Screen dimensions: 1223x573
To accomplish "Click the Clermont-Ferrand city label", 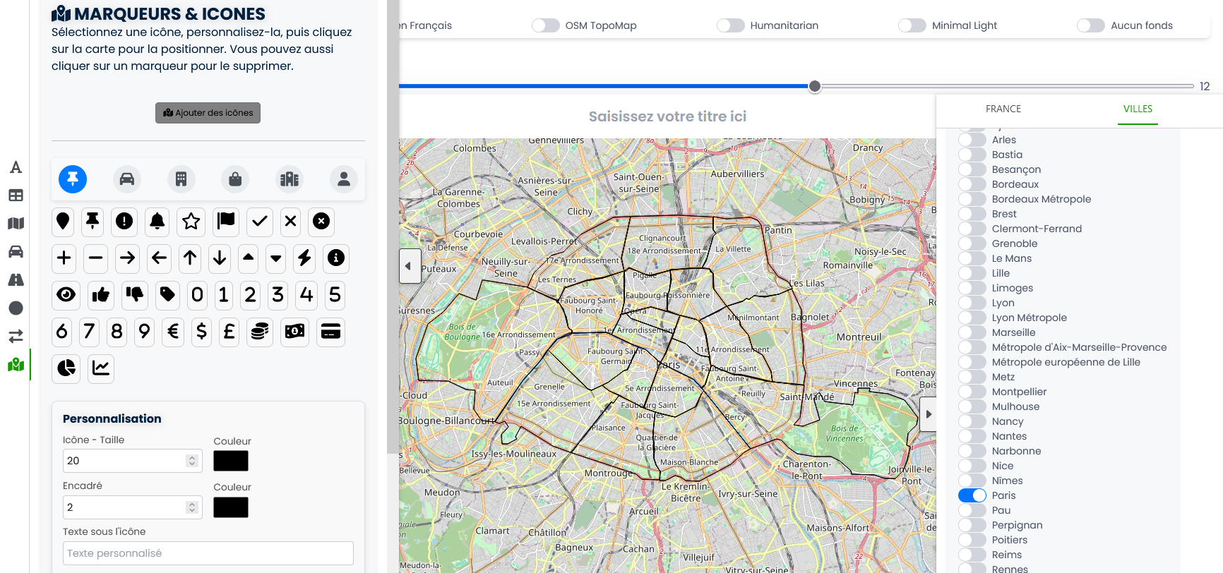I will [x=1037, y=229].
